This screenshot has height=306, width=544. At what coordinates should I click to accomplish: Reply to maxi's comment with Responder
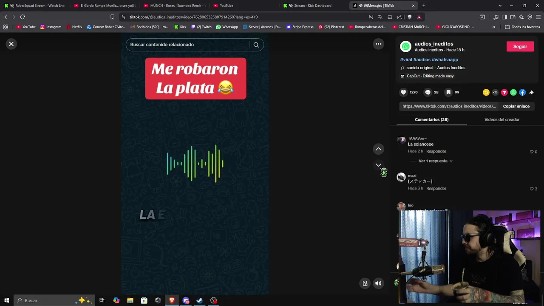436,188
